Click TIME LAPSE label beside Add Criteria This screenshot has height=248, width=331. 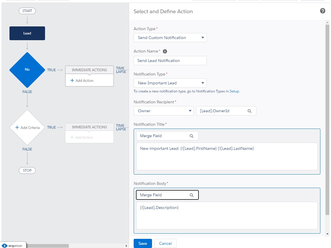pyautogui.click(x=121, y=127)
